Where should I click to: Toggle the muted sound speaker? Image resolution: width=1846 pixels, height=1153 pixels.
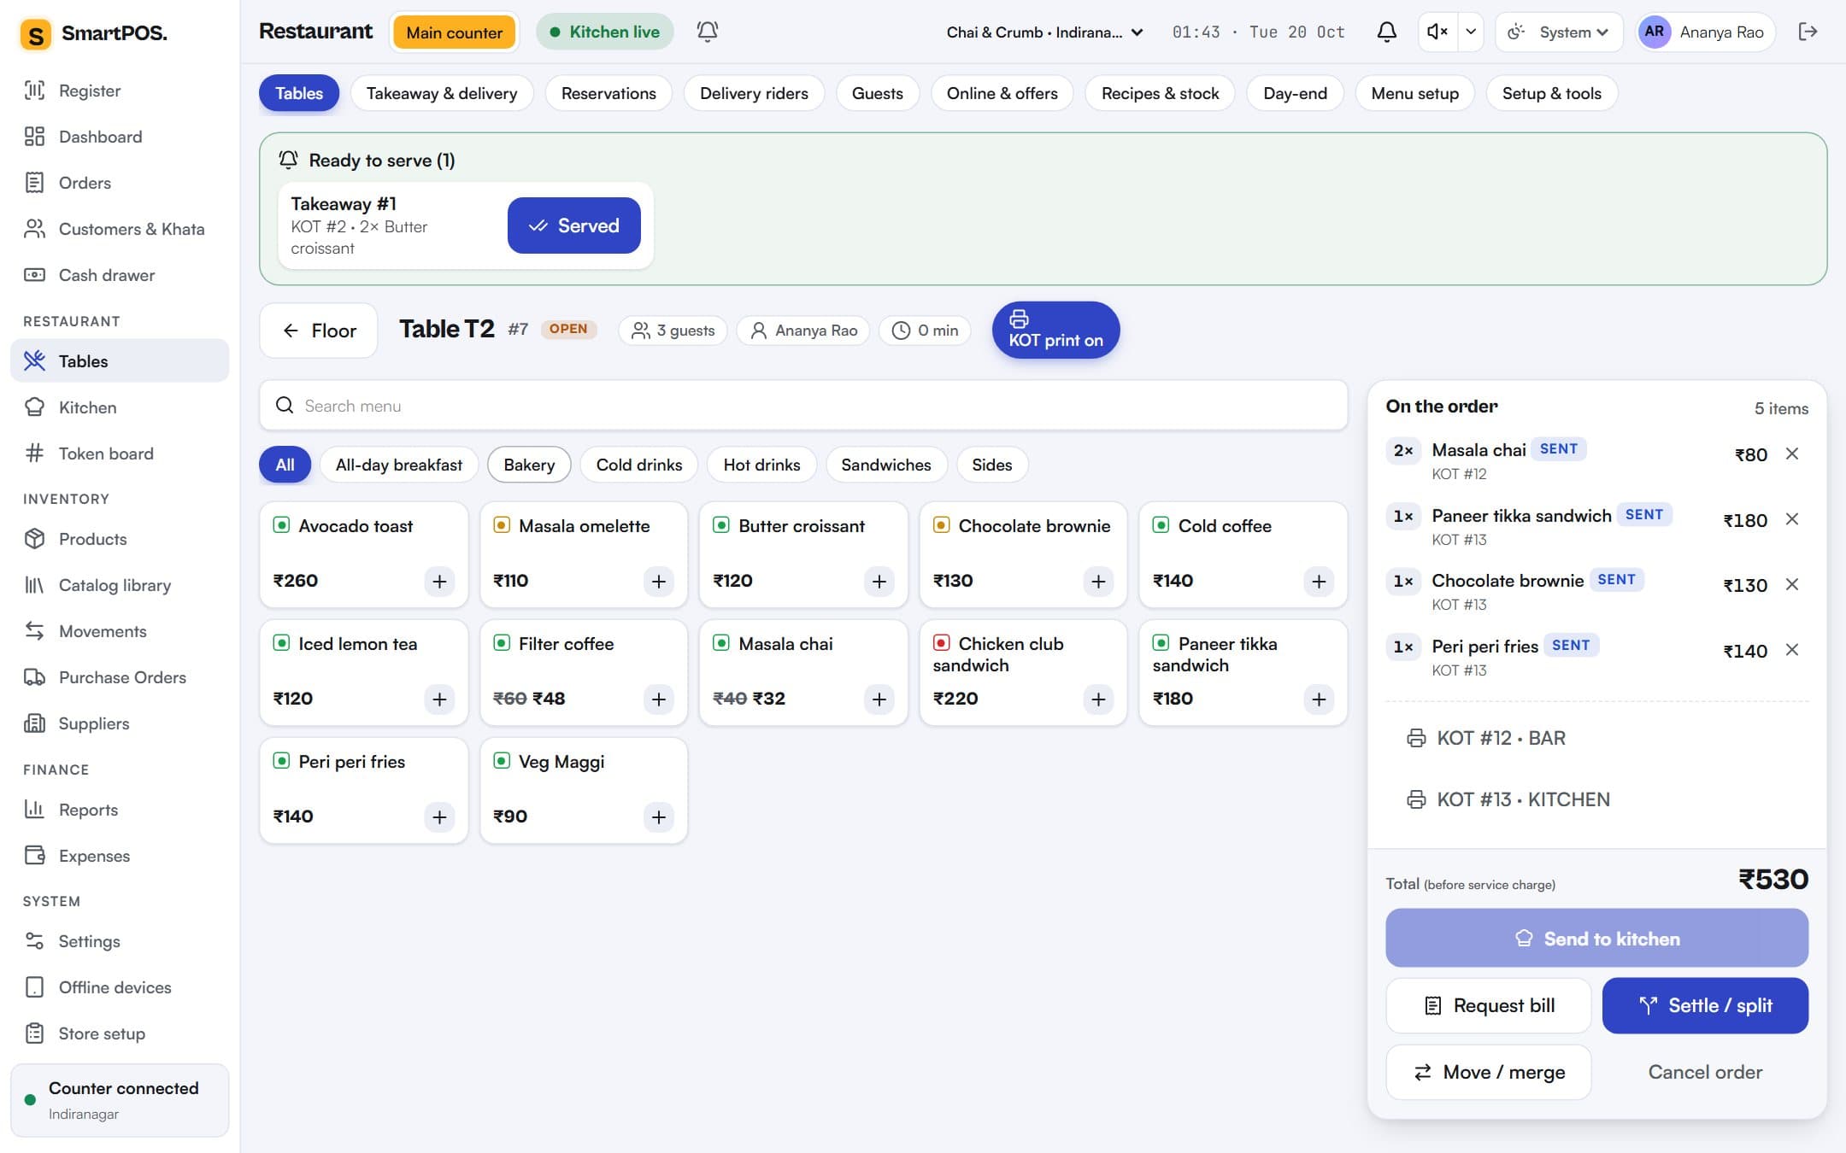[1437, 32]
